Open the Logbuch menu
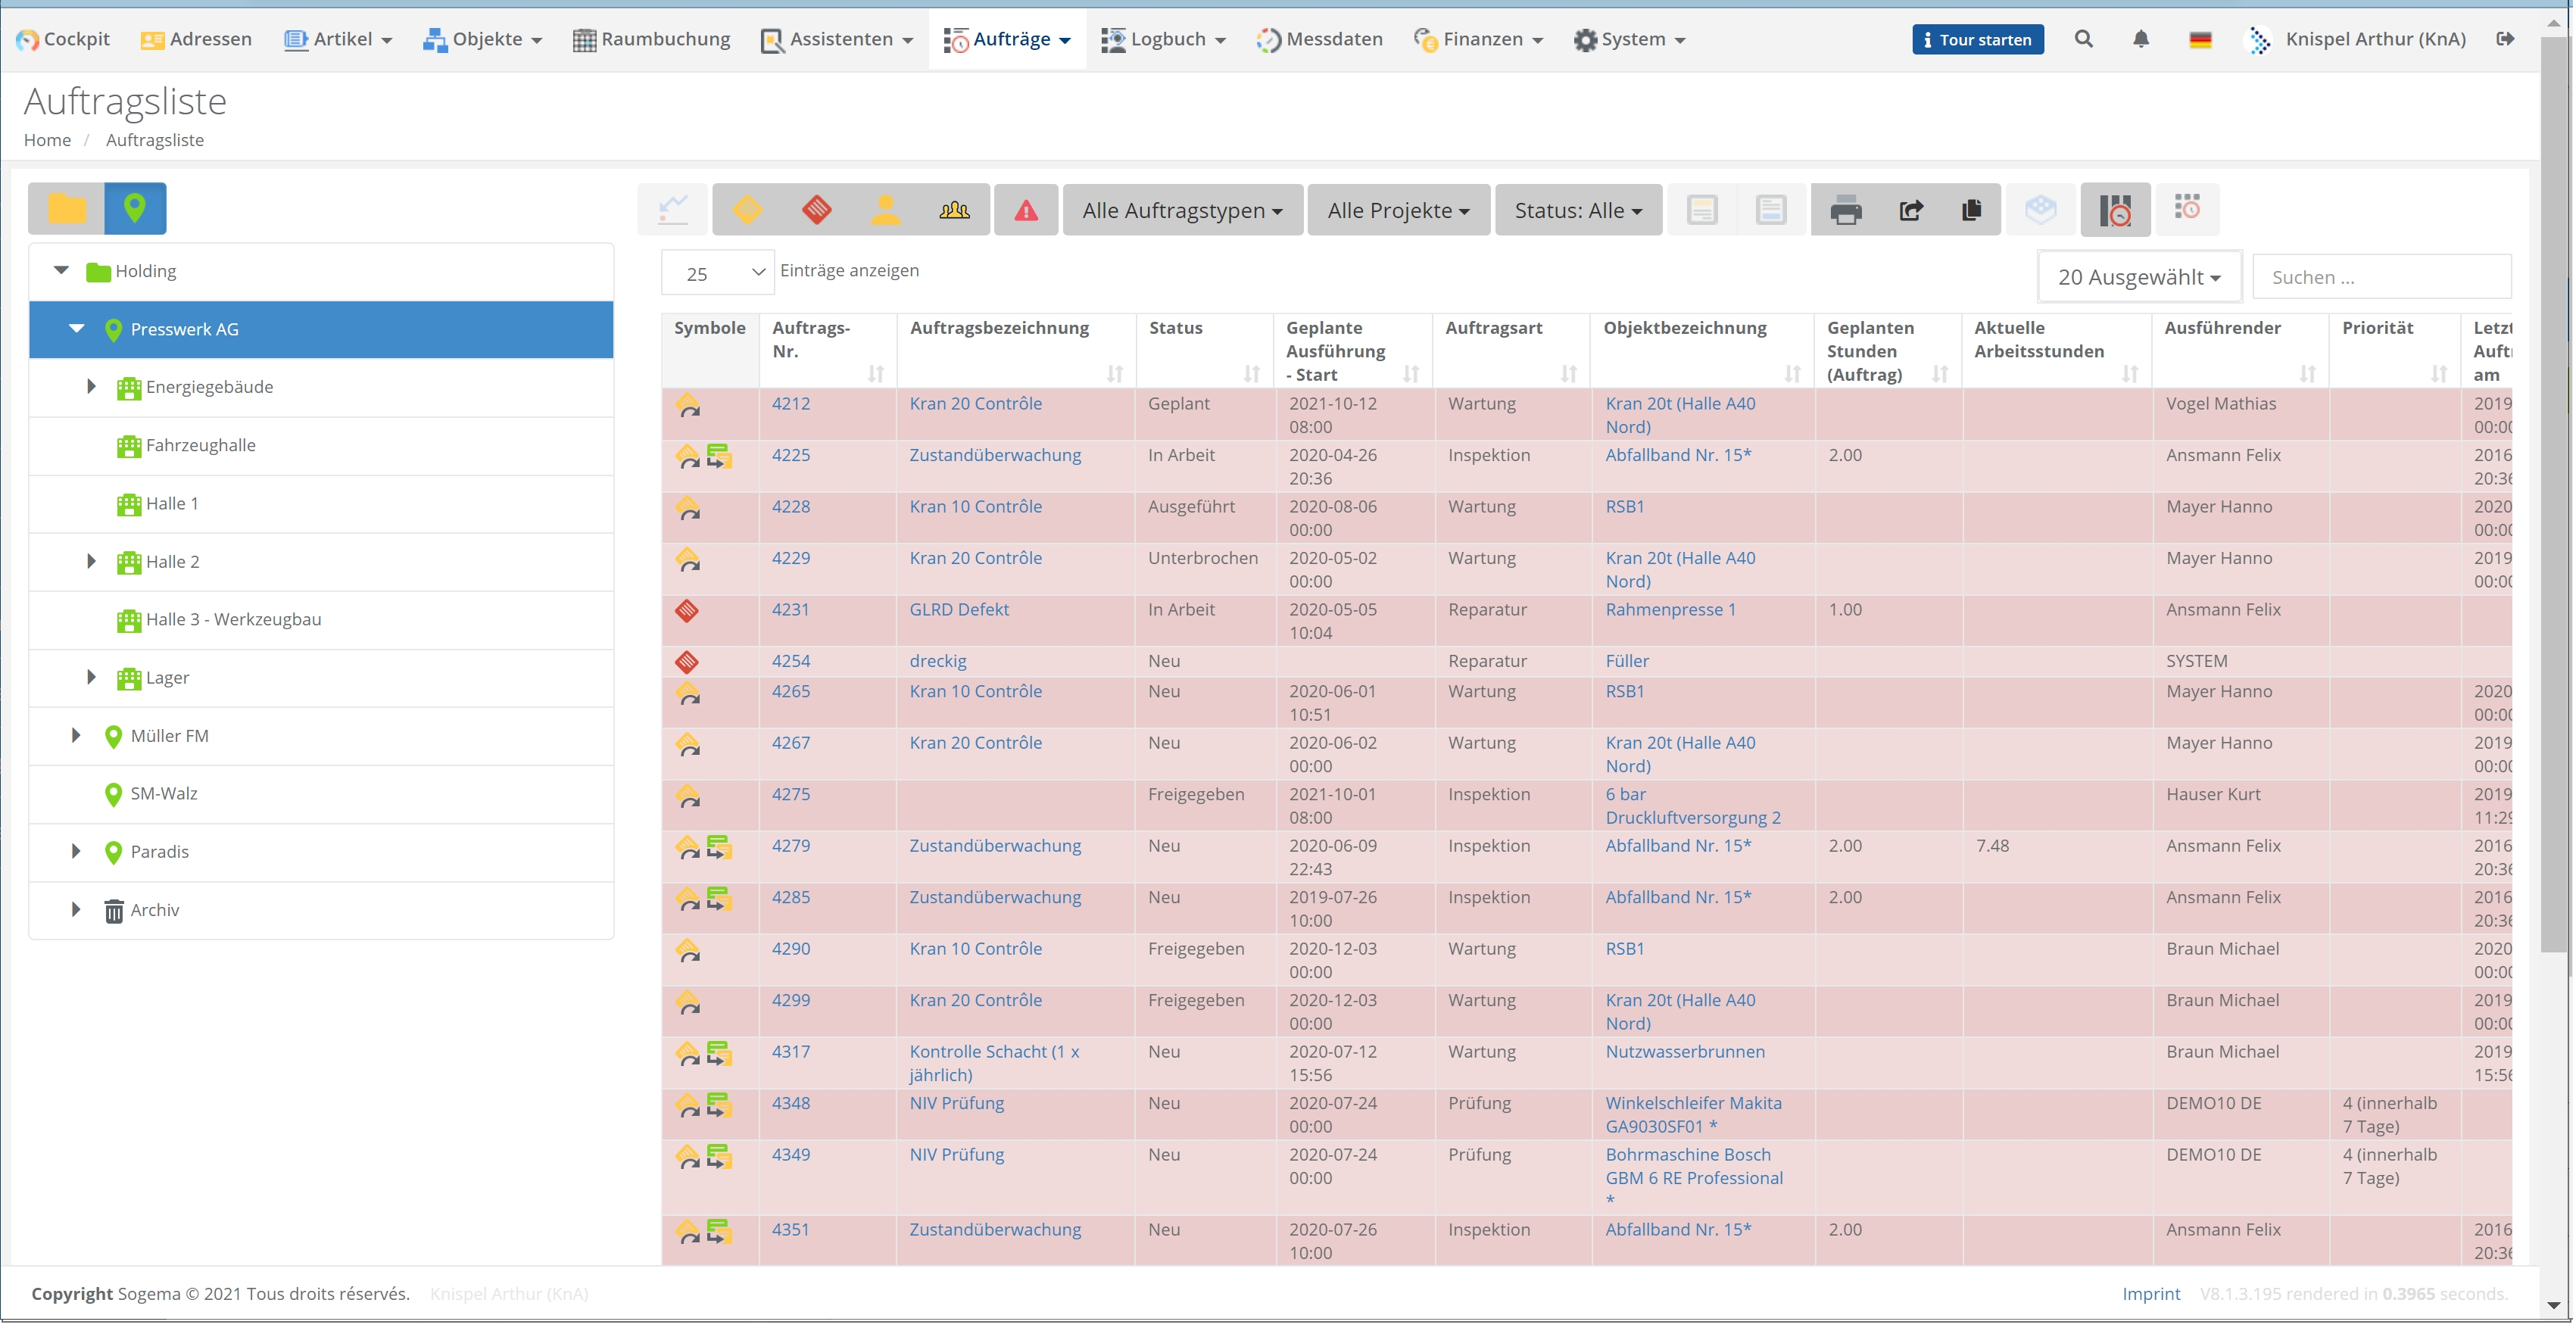2576x1334 pixels. coord(1164,39)
